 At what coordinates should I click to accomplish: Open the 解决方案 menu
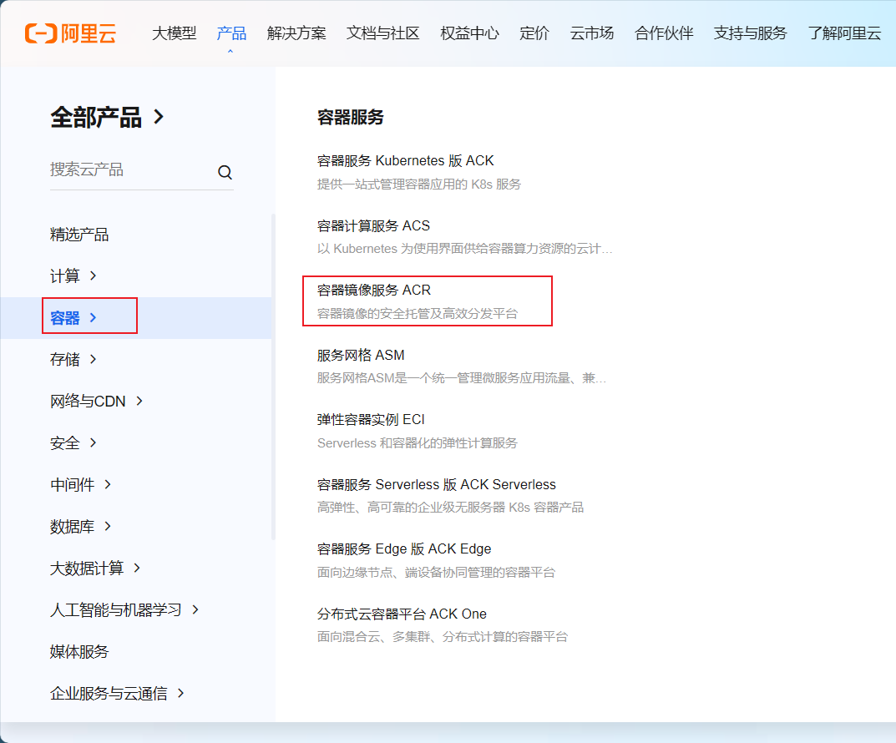point(296,33)
